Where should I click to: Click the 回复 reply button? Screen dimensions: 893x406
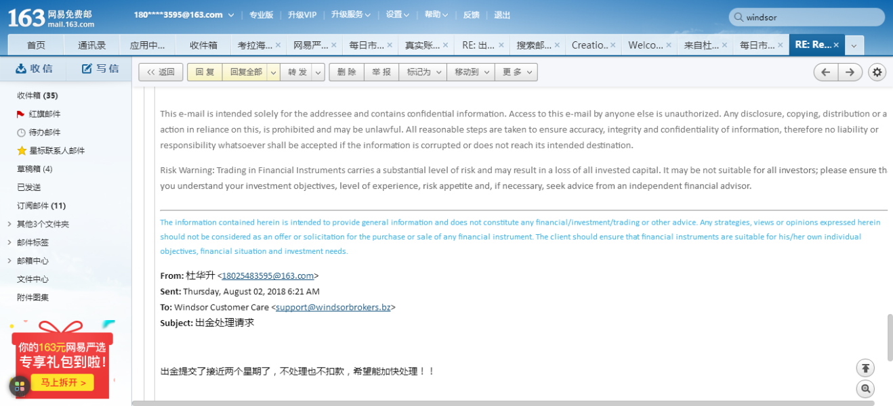pos(205,72)
